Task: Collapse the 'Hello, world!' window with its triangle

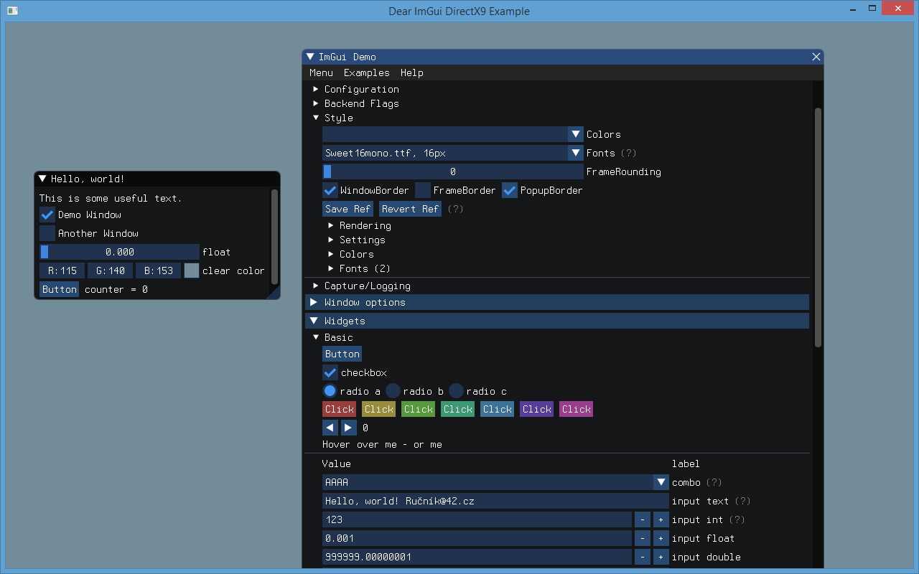Action: [x=42, y=178]
